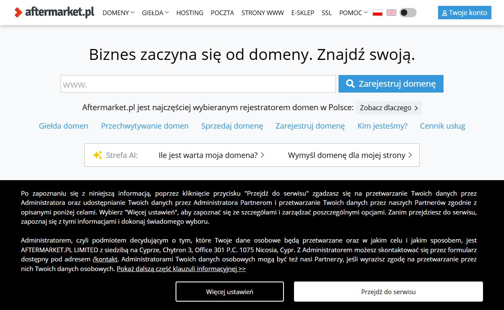Open Zarejestruj domenę text link
504x310 pixels.
click(310, 126)
